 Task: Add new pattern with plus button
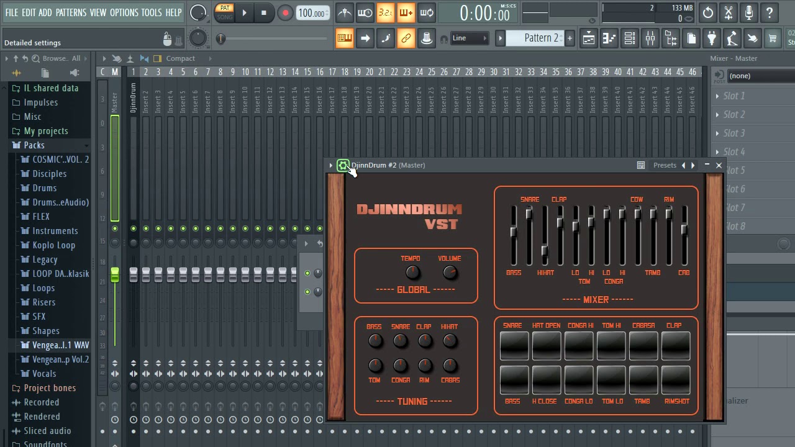570,38
